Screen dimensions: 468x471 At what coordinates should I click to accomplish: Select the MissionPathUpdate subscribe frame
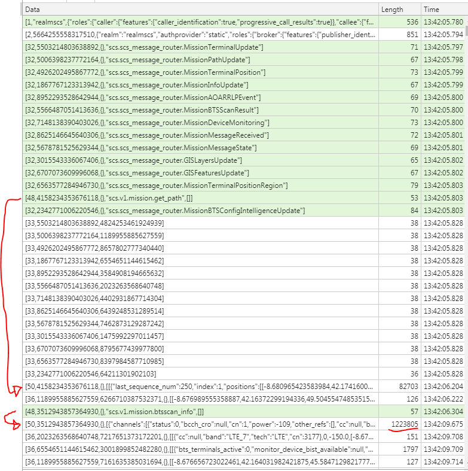tap(243, 60)
